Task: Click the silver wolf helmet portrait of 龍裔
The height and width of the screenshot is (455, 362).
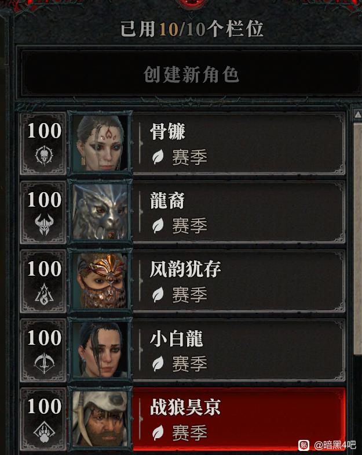Action: [100, 212]
